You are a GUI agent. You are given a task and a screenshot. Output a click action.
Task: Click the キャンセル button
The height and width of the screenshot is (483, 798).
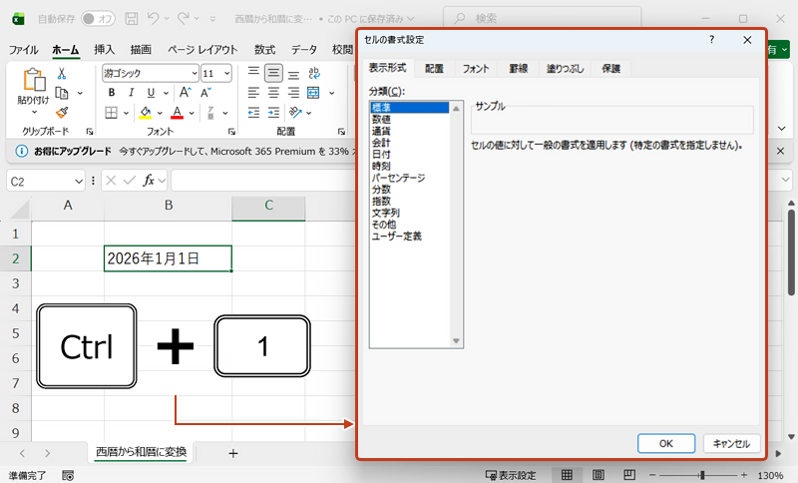coord(731,443)
